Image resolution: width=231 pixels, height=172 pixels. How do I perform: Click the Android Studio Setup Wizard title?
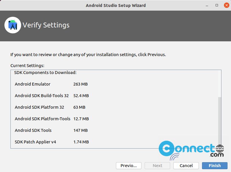(116, 5)
